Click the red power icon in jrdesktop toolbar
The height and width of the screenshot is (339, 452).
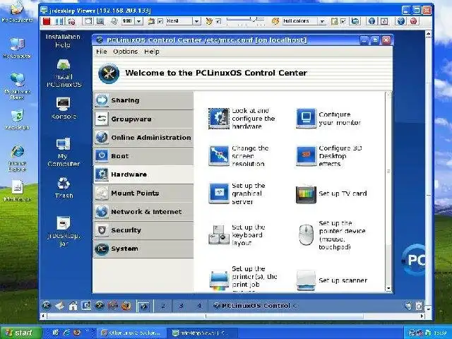[x=414, y=21]
